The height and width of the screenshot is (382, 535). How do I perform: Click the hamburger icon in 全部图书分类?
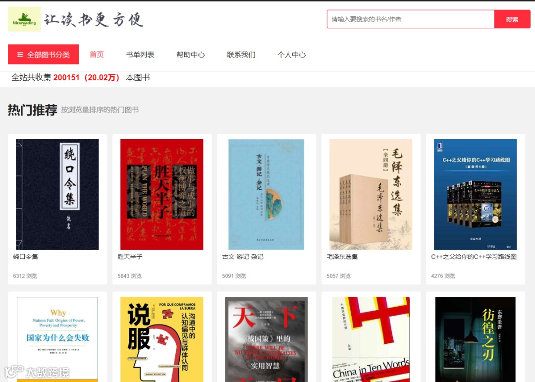(x=20, y=55)
